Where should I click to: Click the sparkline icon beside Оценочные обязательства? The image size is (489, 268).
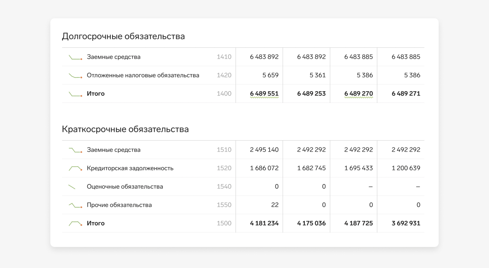72,187
